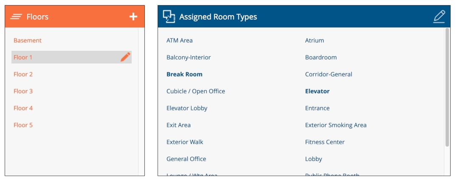Open the Boardroom room type
Image resolution: width=457 pixels, height=182 pixels.
pyautogui.click(x=321, y=58)
